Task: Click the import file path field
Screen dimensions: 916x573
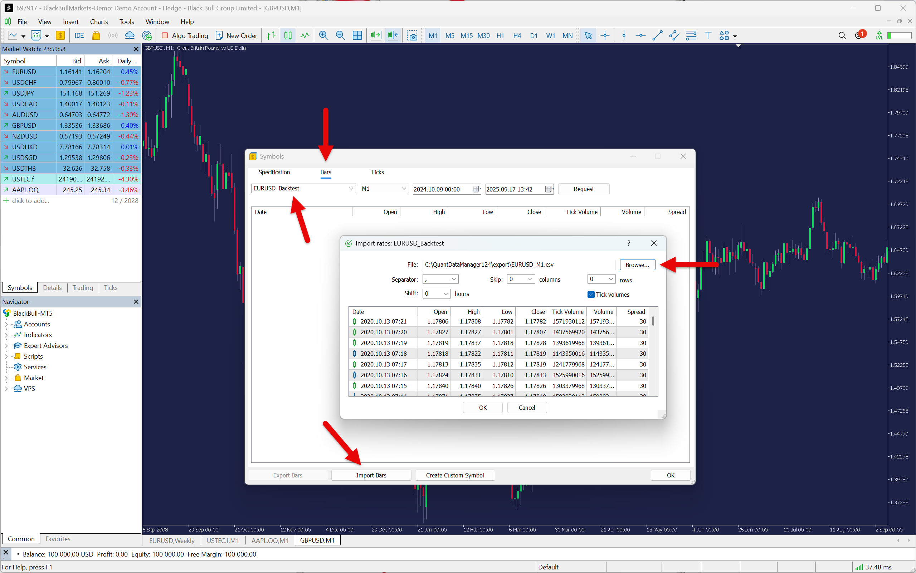Action: tap(518, 265)
